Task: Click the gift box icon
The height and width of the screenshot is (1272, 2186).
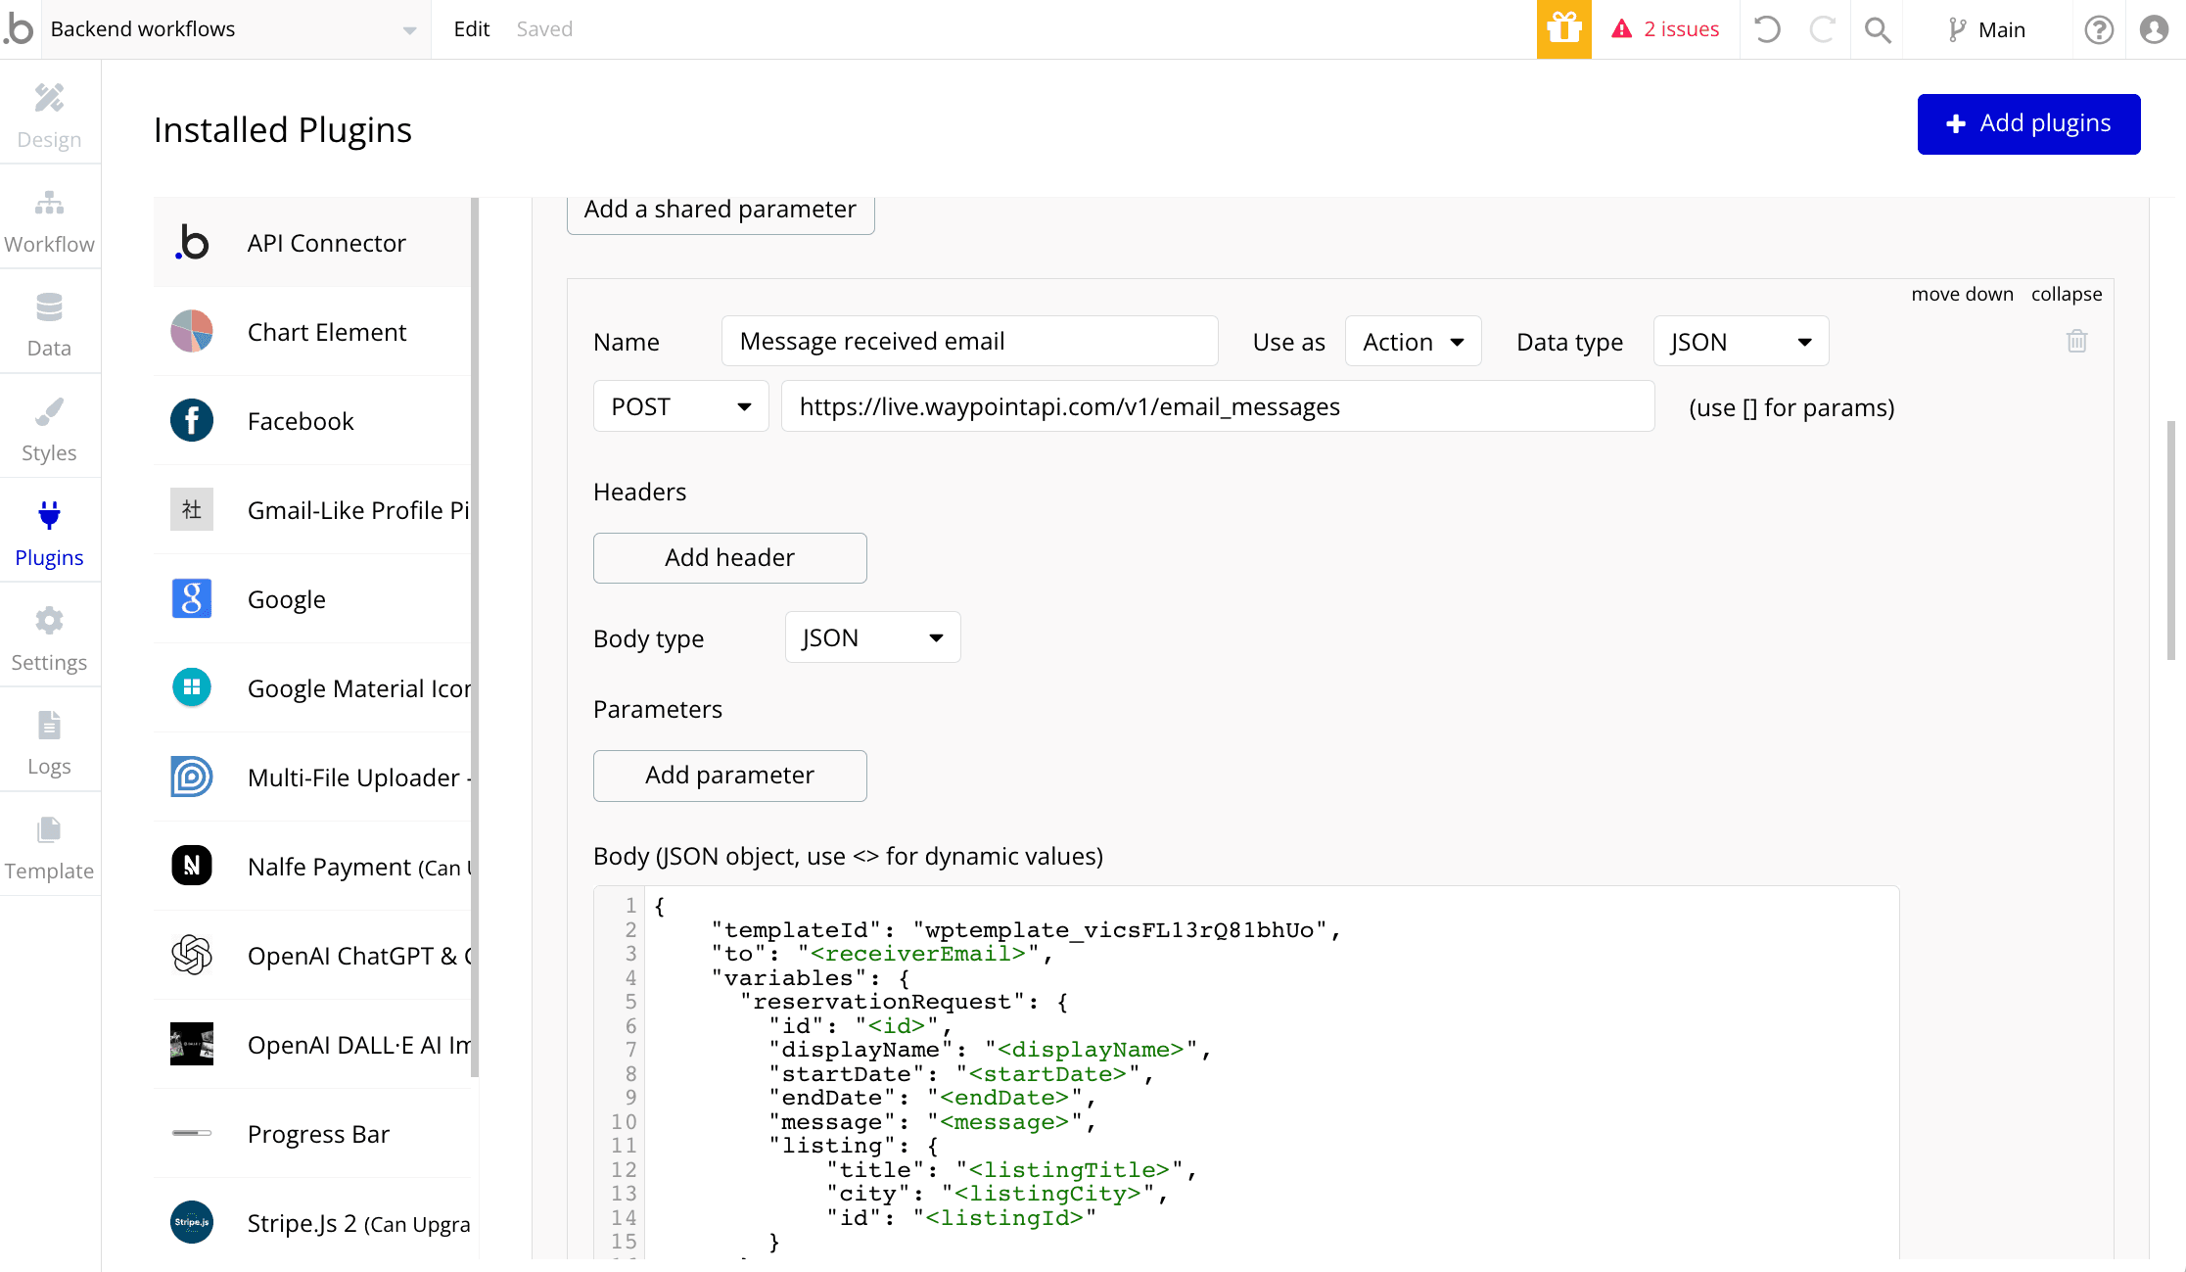Action: pyautogui.click(x=1563, y=29)
